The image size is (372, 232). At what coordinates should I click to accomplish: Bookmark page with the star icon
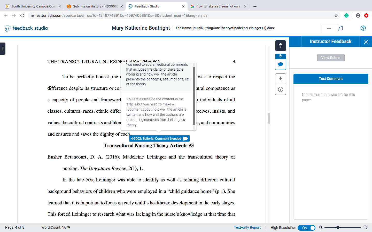(336, 15)
